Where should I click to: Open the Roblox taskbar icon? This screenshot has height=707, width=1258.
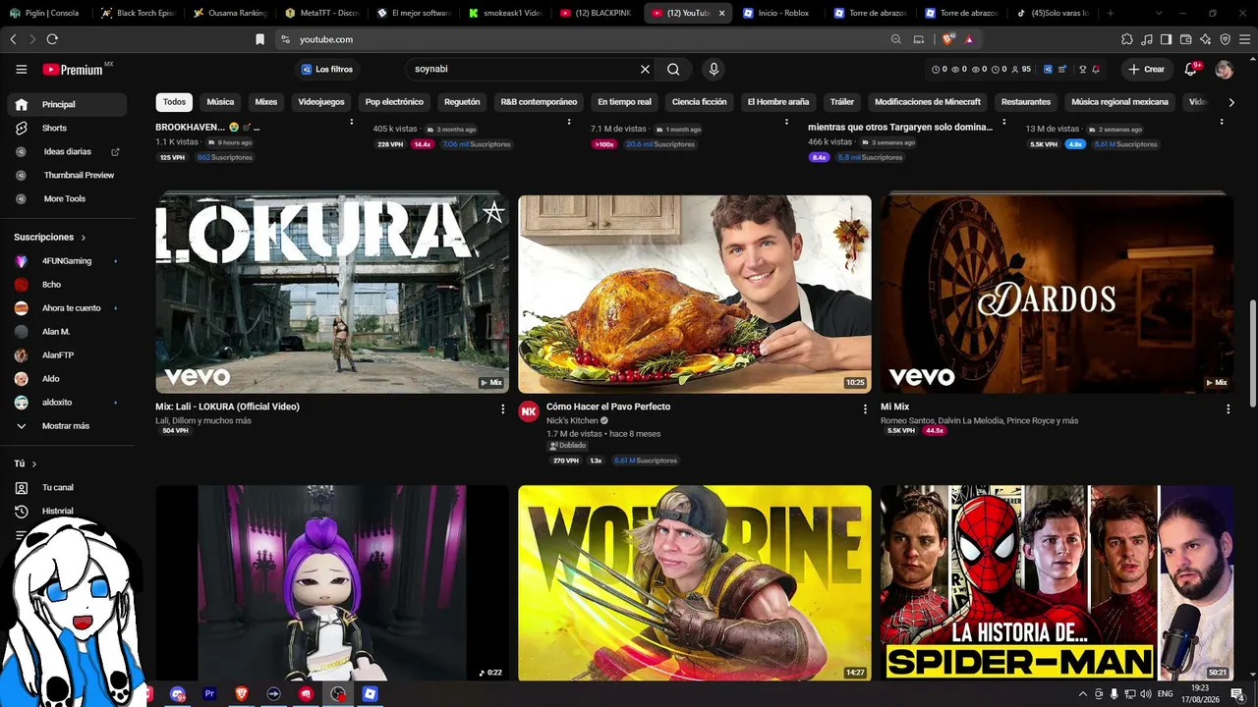point(370,693)
